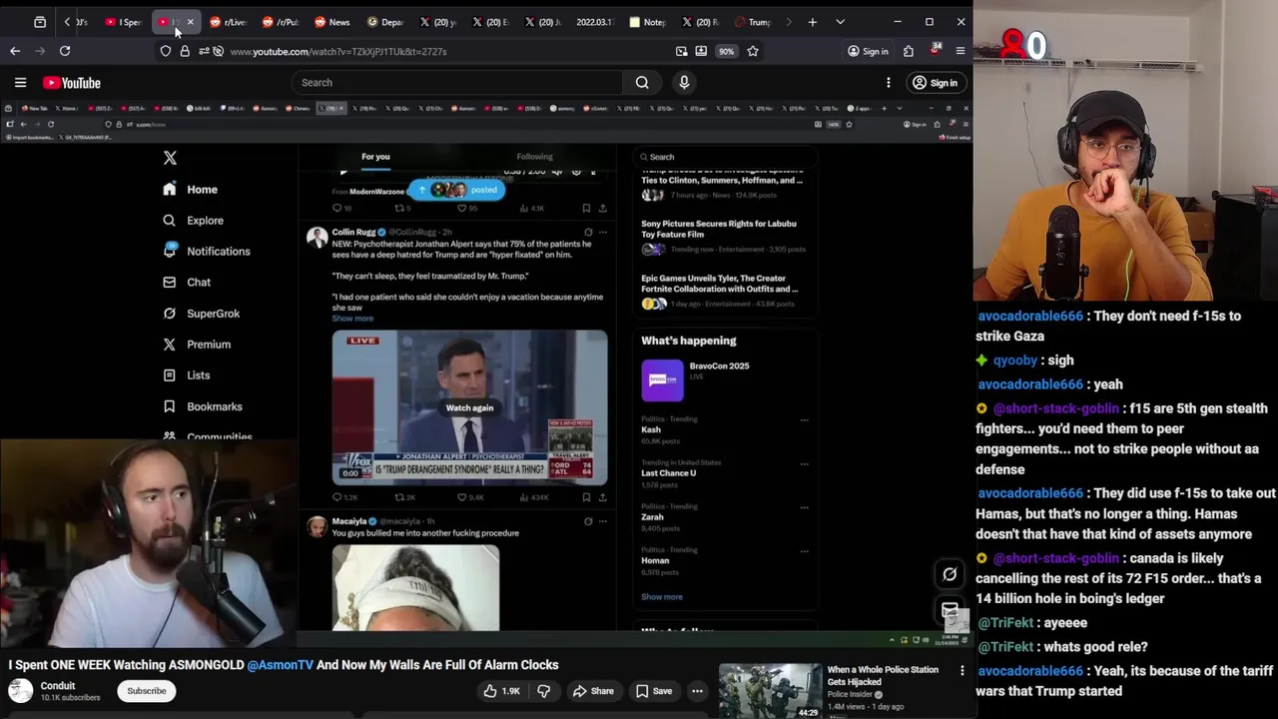Open more menu for Kash trend
Screen dimensions: 1278x719
coord(804,420)
